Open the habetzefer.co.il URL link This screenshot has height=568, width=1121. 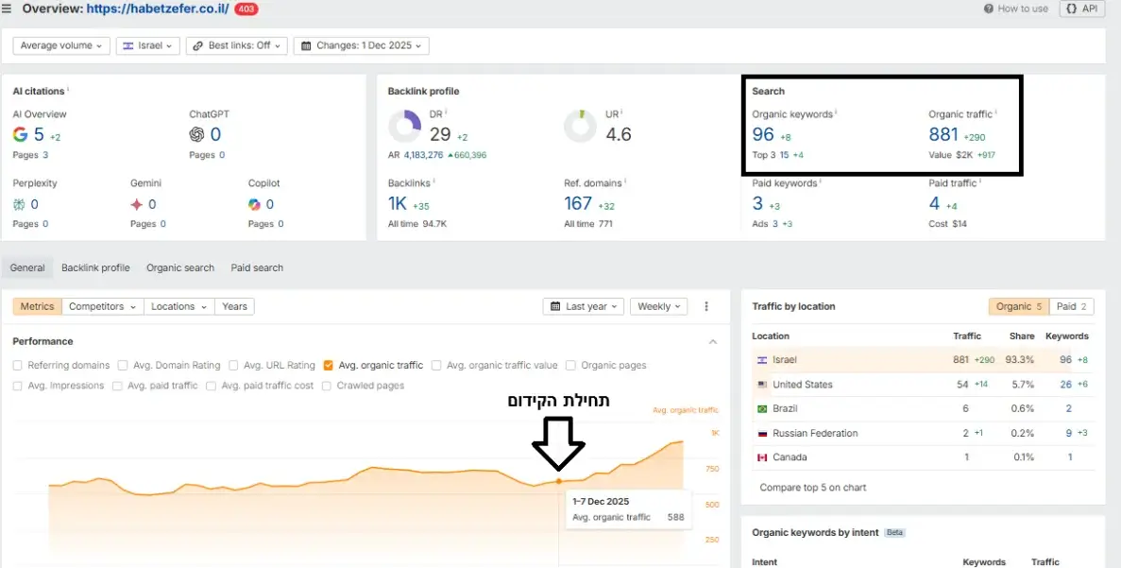[156, 9]
